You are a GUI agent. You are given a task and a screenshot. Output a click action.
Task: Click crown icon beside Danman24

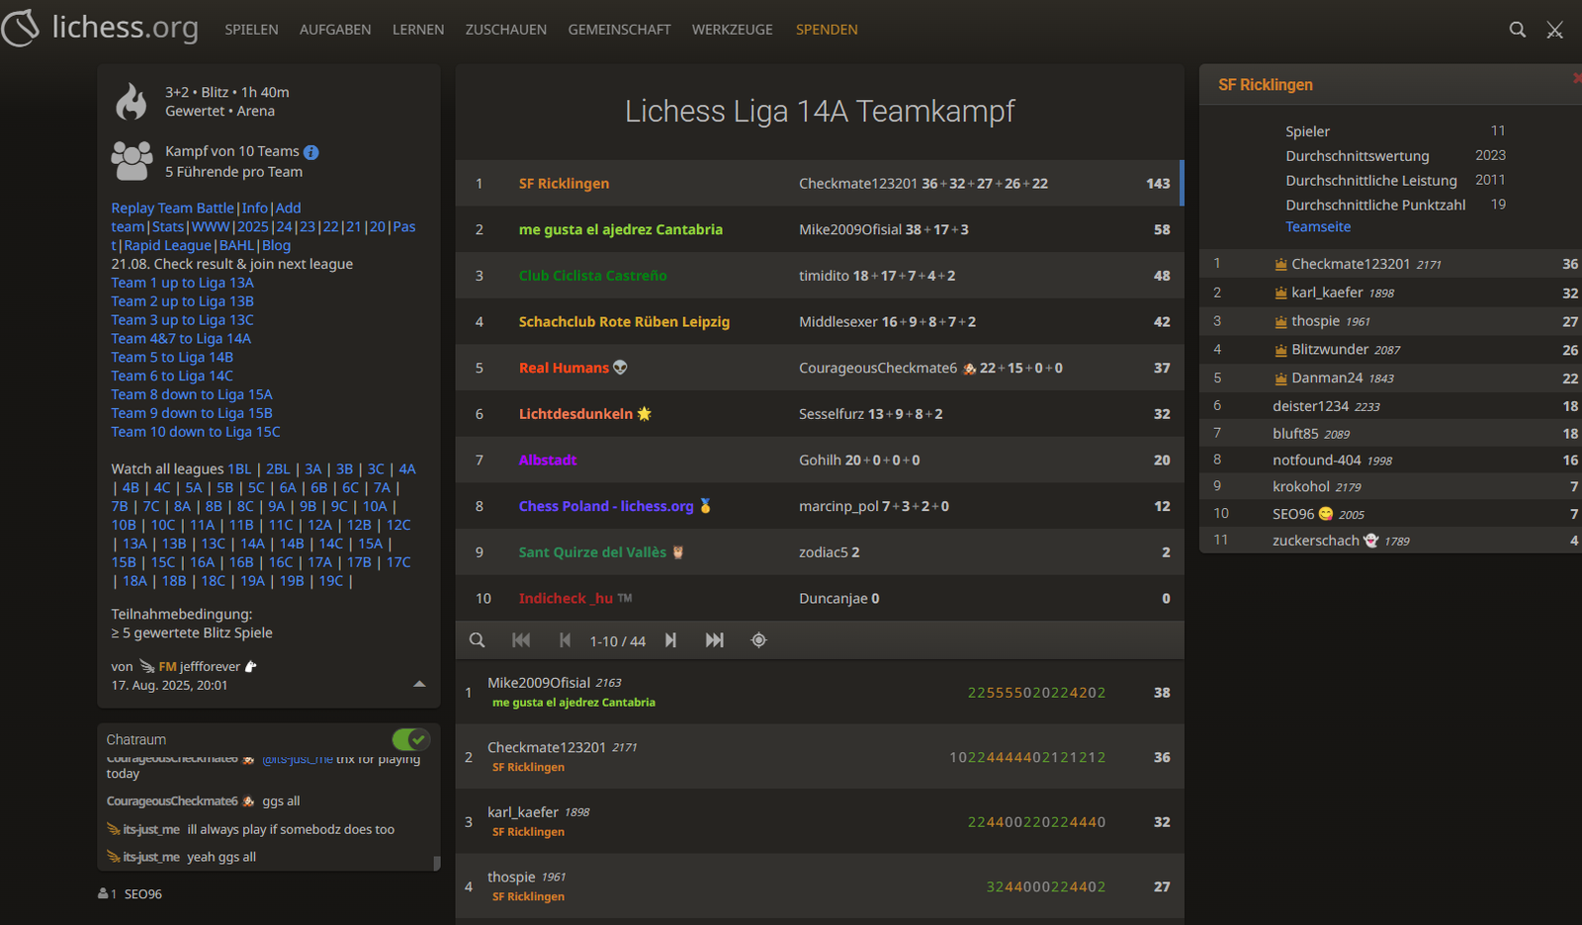[1280, 378]
